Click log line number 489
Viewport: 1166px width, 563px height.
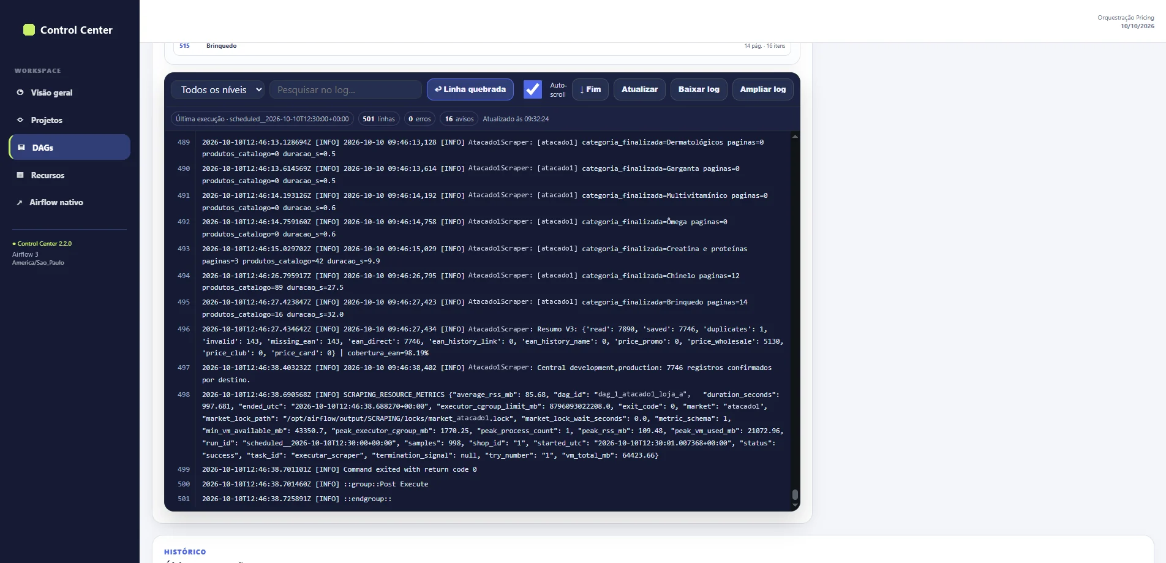coord(184,142)
